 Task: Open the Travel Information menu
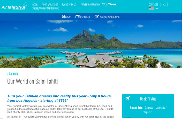(x=90, y=5)
